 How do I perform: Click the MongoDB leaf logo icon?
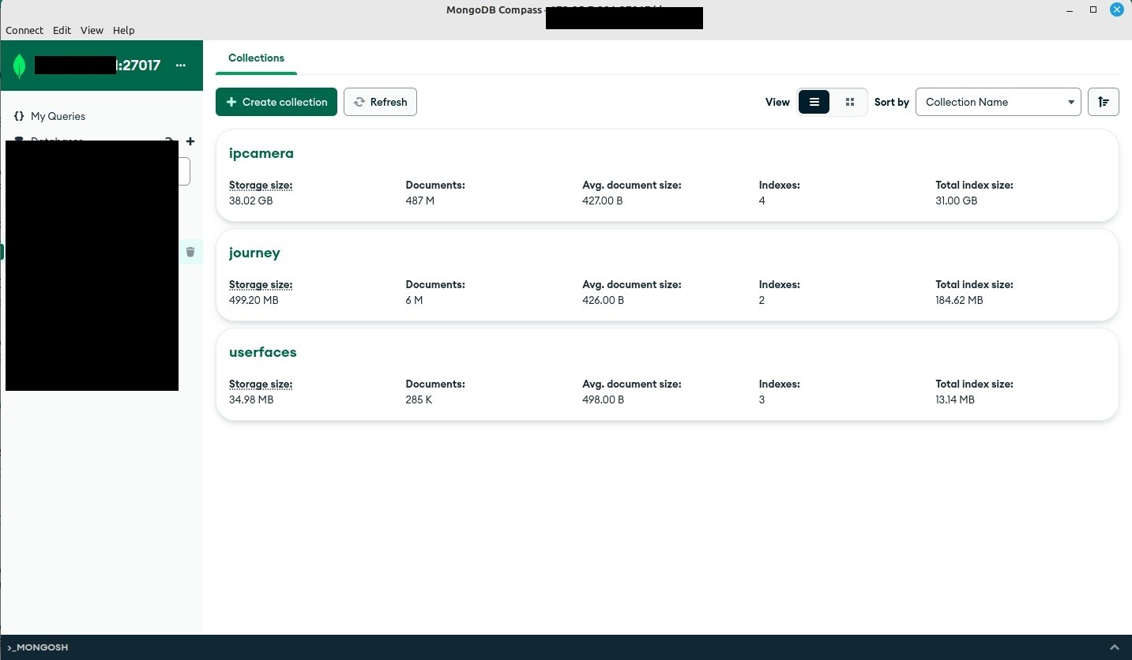pos(20,66)
